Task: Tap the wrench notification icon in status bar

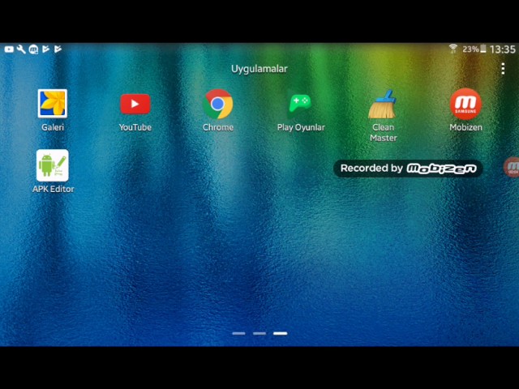Action: tap(21, 49)
